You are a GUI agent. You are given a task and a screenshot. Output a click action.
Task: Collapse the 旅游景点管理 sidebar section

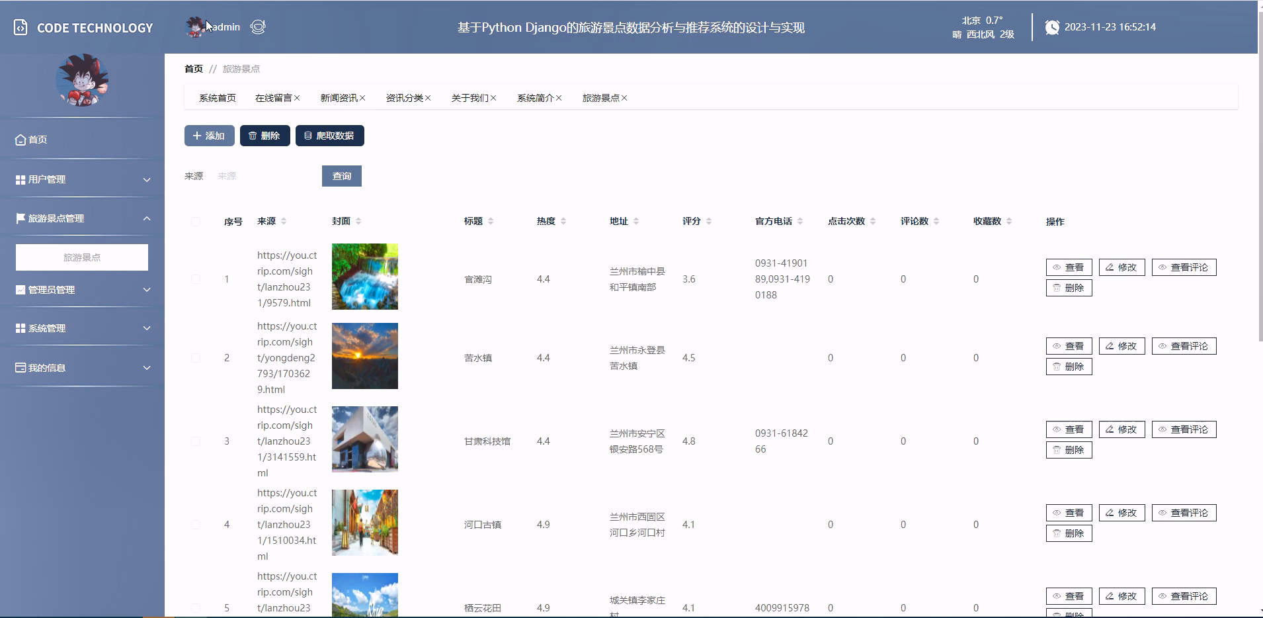pos(146,218)
